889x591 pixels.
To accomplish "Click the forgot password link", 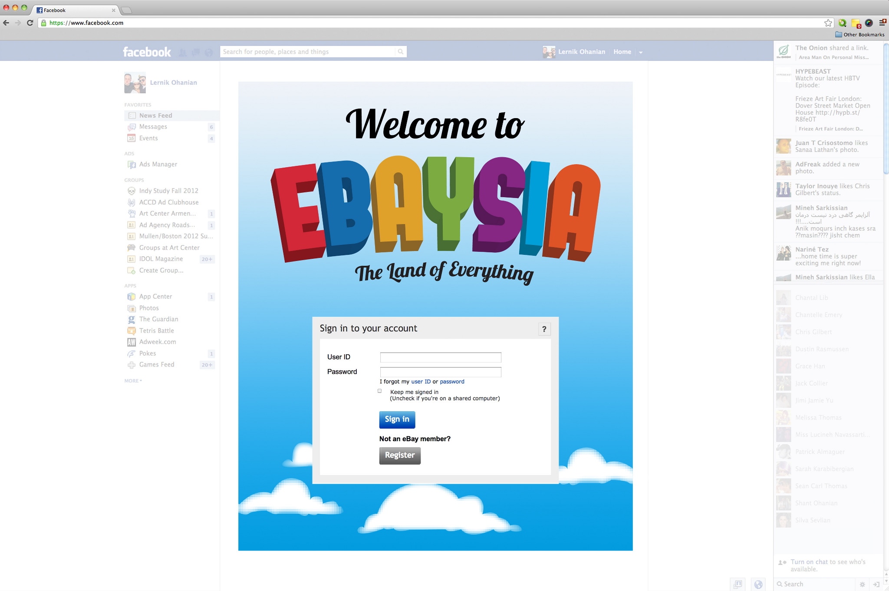I will [452, 382].
